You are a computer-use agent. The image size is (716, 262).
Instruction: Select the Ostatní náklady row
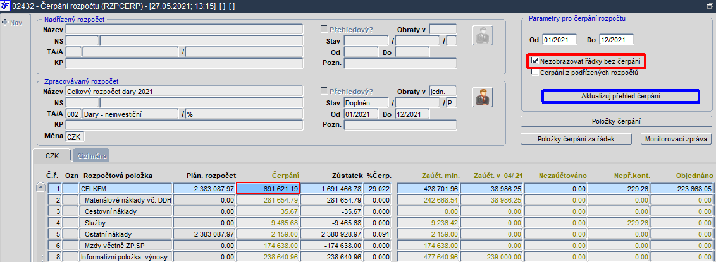click(x=126, y=234)
